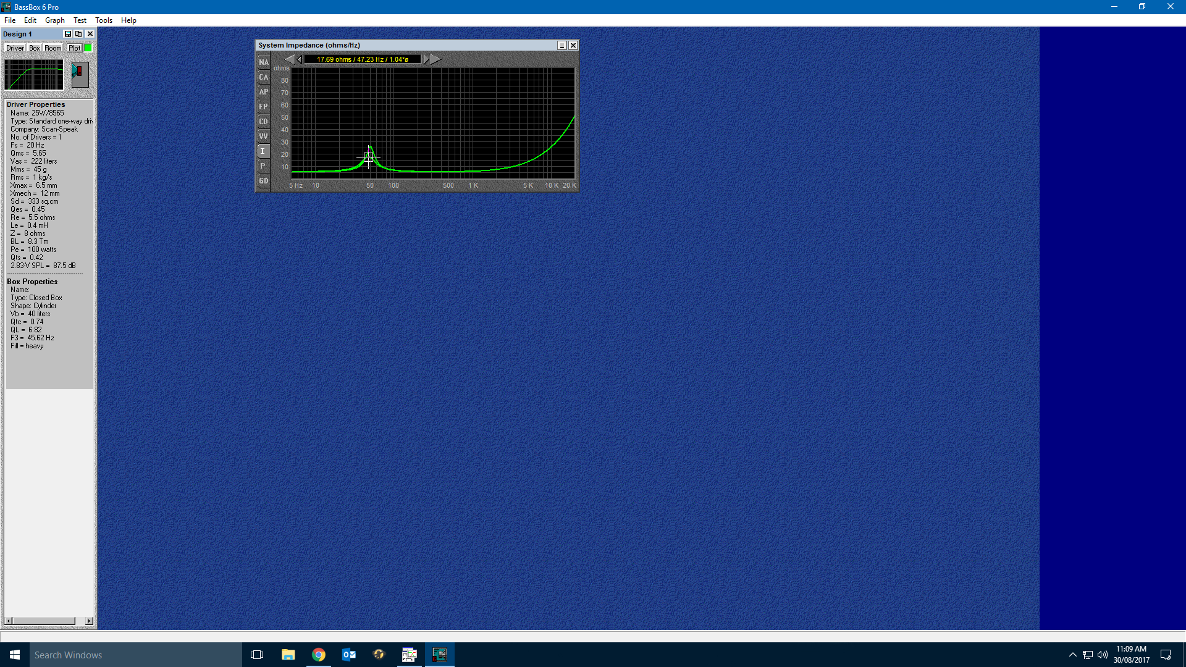The height and width of the screenshot is (667, 1186).
Task: Select the P phase graph button
Action: pyautogui.click(x=264, y=166)
